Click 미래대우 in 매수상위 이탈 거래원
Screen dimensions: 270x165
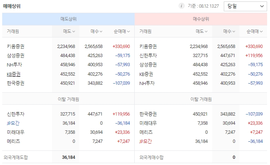pos(148,123)
